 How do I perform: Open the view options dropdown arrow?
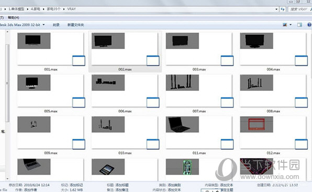[291, 25]
